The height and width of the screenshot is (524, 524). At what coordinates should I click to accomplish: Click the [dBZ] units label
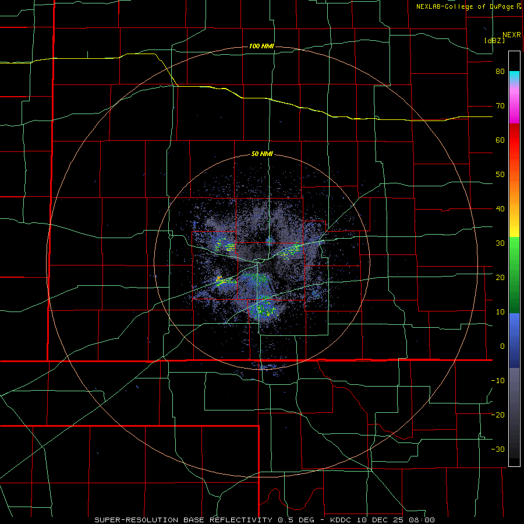pyautogui.click(x=494, y=40)
